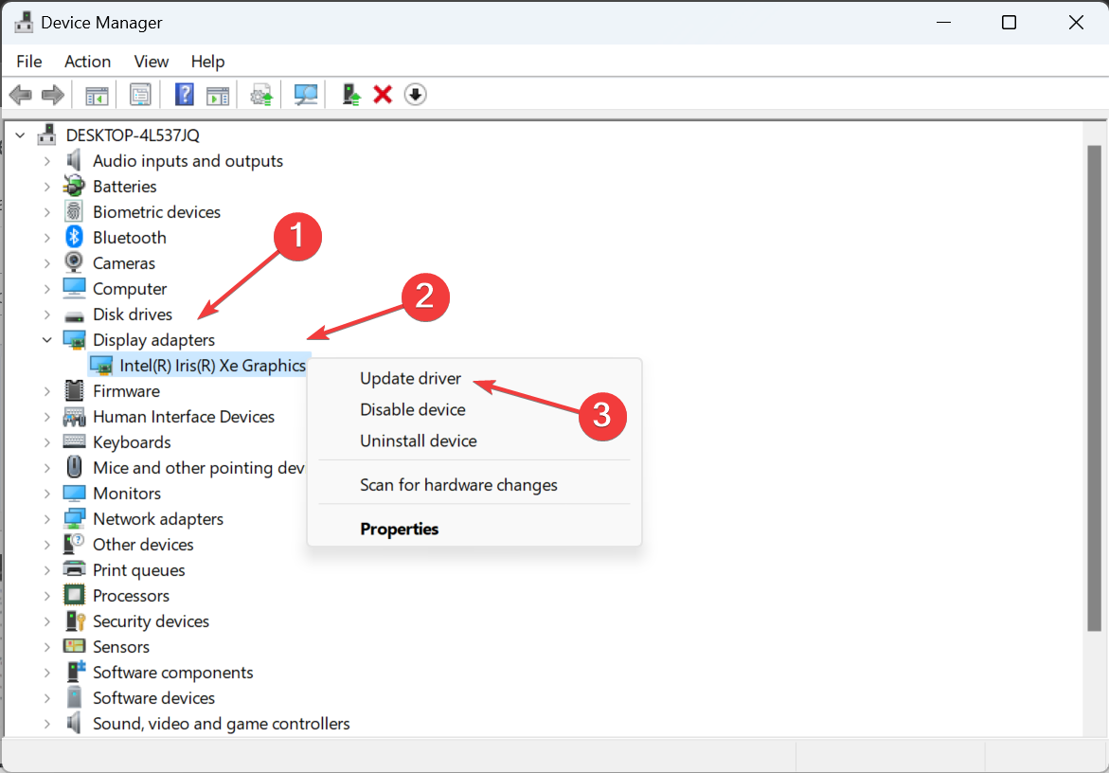Expand the Audio inputs and outputs node

(x=46, y=161)
